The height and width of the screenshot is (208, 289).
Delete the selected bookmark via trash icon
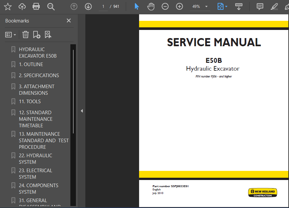[x=25, y=34]
